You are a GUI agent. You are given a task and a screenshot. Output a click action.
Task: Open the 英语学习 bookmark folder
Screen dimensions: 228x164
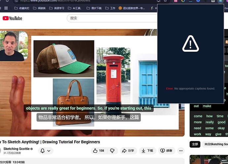[57, 8]
